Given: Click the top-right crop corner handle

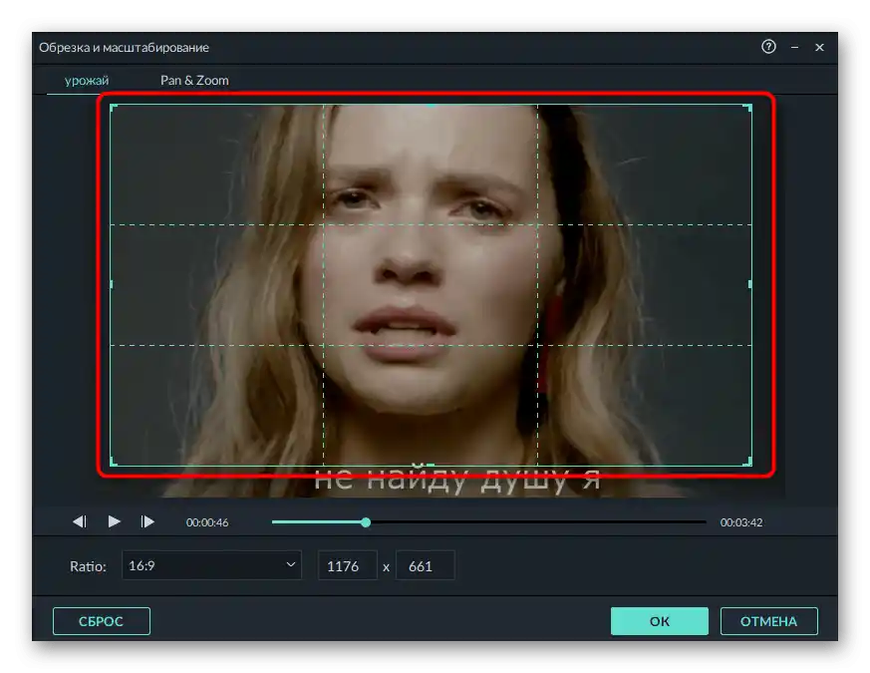Looking at the screenshot, I should pyautogui.click(x=749, y=107).
